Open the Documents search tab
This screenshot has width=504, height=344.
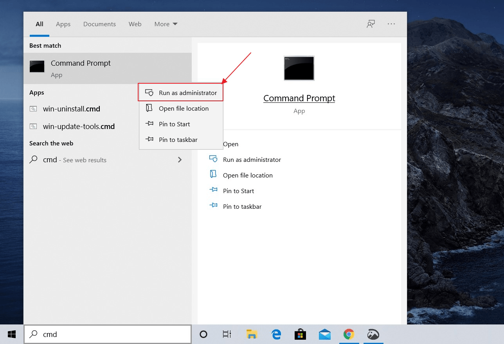tap(99, 24)
